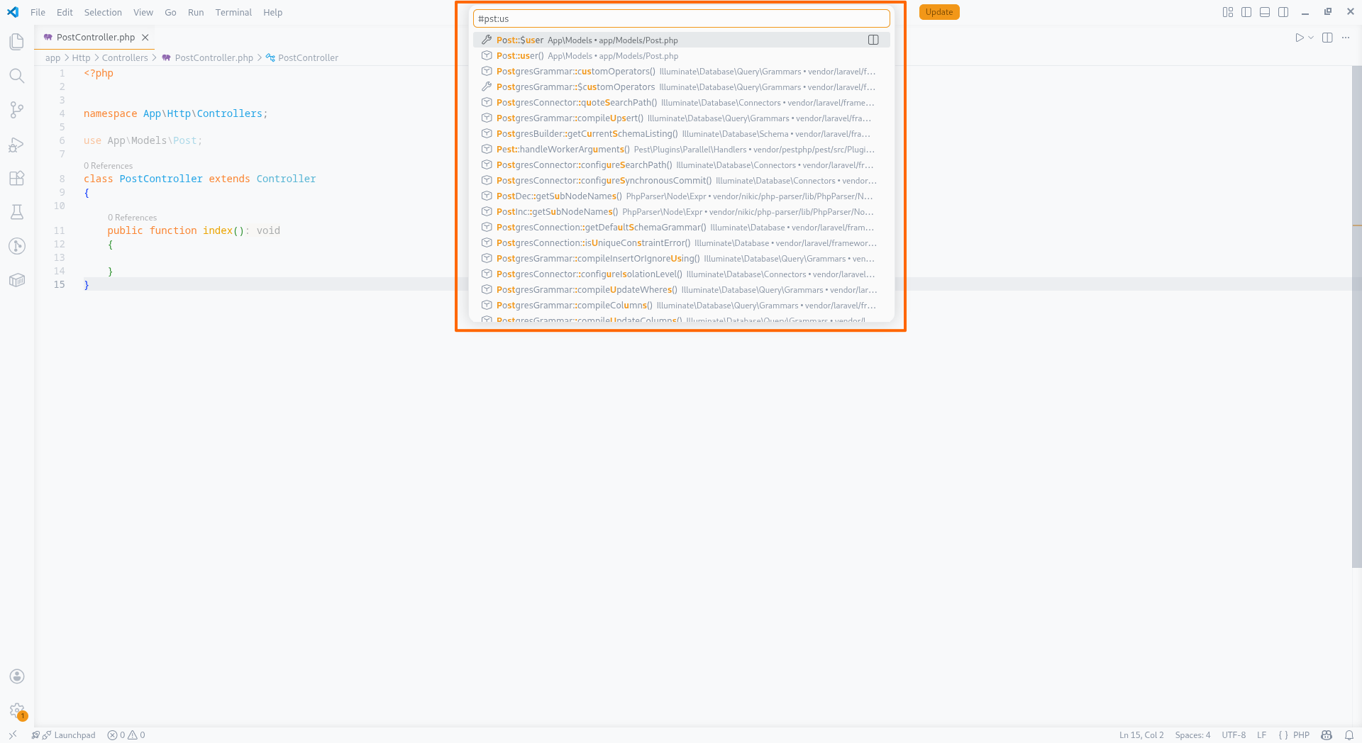Screen dimensions: 1362x743
Task: Open the View menu
Action: coord(143,12)
